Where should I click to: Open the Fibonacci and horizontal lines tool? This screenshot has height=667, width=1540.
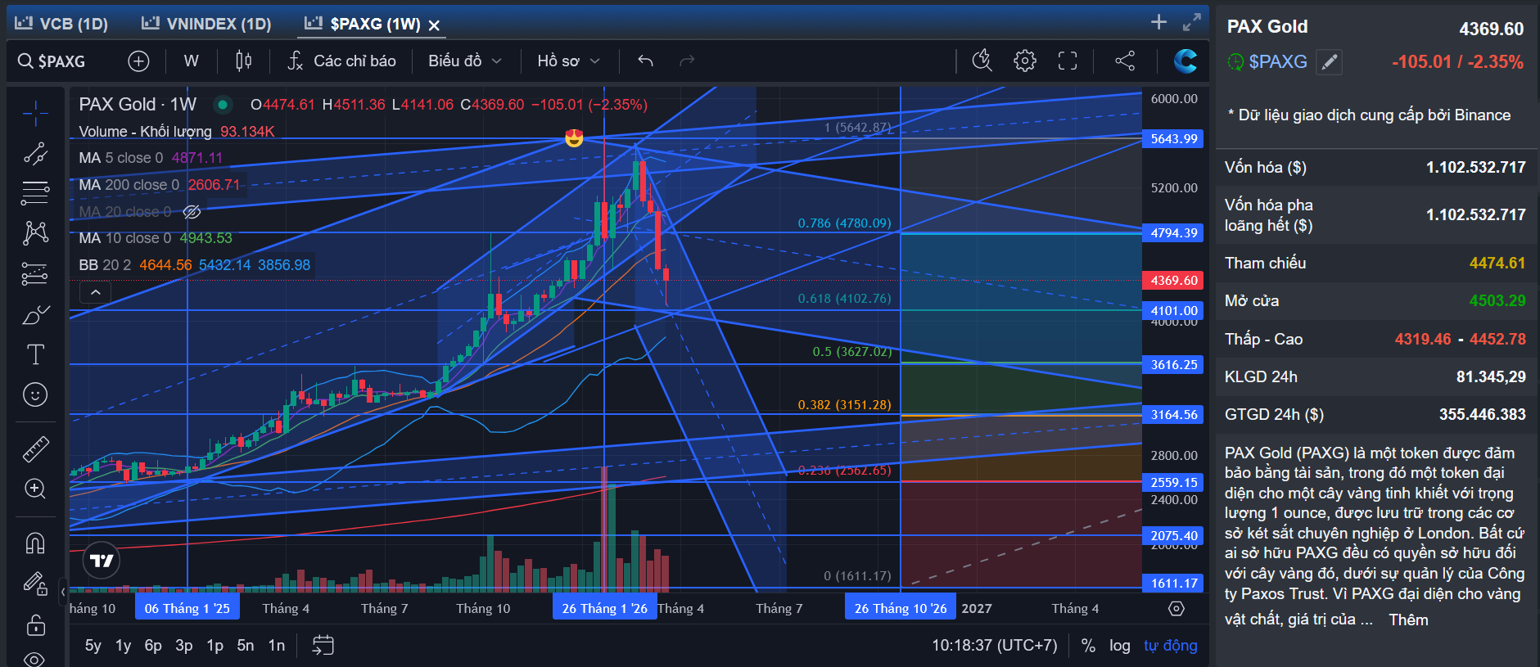[x=35, y=193]
